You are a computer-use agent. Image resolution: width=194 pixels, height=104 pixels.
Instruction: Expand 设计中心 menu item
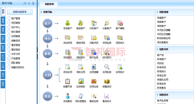9,27
